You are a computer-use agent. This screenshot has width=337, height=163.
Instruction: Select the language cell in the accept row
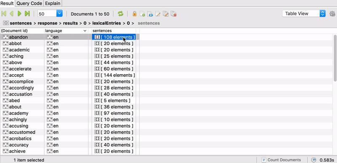66,75
